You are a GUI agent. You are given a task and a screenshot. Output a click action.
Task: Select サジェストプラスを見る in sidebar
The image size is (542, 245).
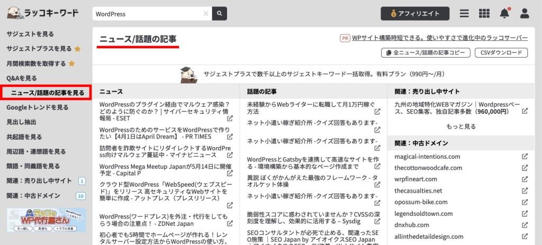[x=39, y=49]
